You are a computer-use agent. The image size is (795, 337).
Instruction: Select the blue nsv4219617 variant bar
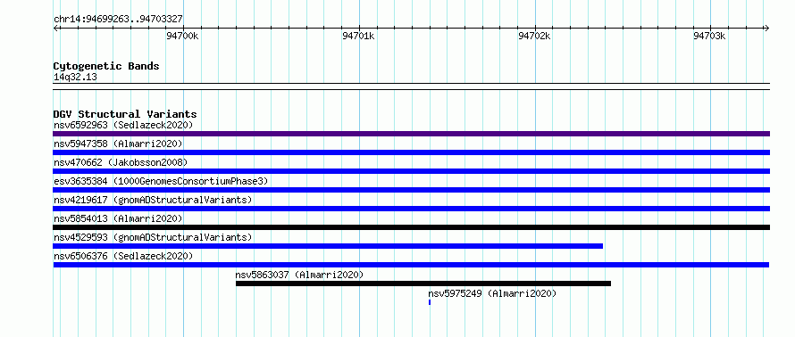tap(411, 209)
